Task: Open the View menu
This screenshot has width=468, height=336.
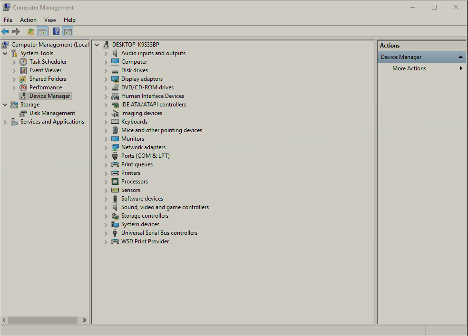Action: point(50,19)
